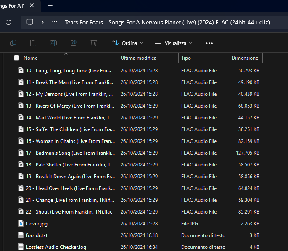The image size is (288, 251).
Task: Click the File JPG type cell
Action: click(x=190, y=223)
